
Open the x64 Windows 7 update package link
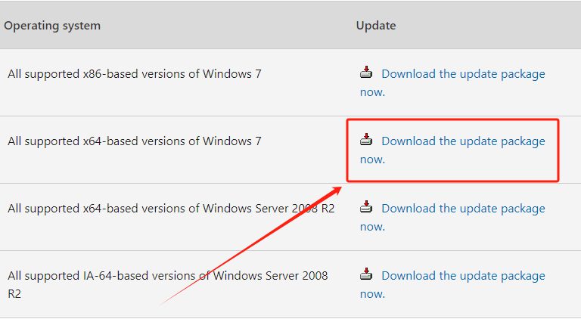pyautogui.click(x=463, y=141)
